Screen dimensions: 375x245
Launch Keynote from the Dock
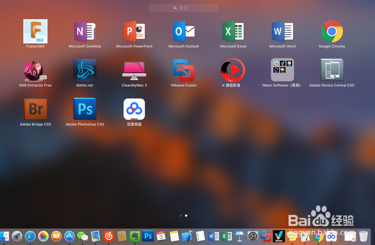click(239, 236)
